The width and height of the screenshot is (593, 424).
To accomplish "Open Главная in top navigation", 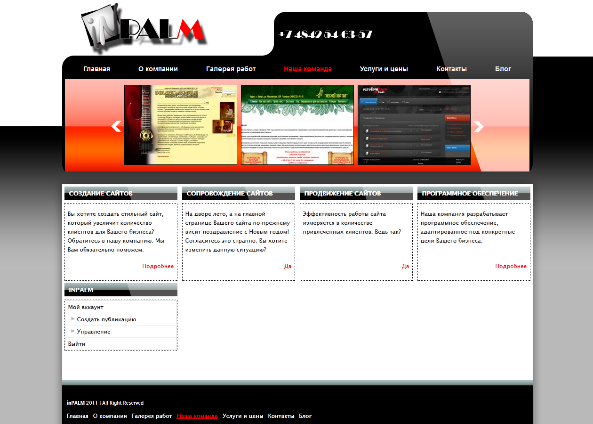I will coord(96,69).
